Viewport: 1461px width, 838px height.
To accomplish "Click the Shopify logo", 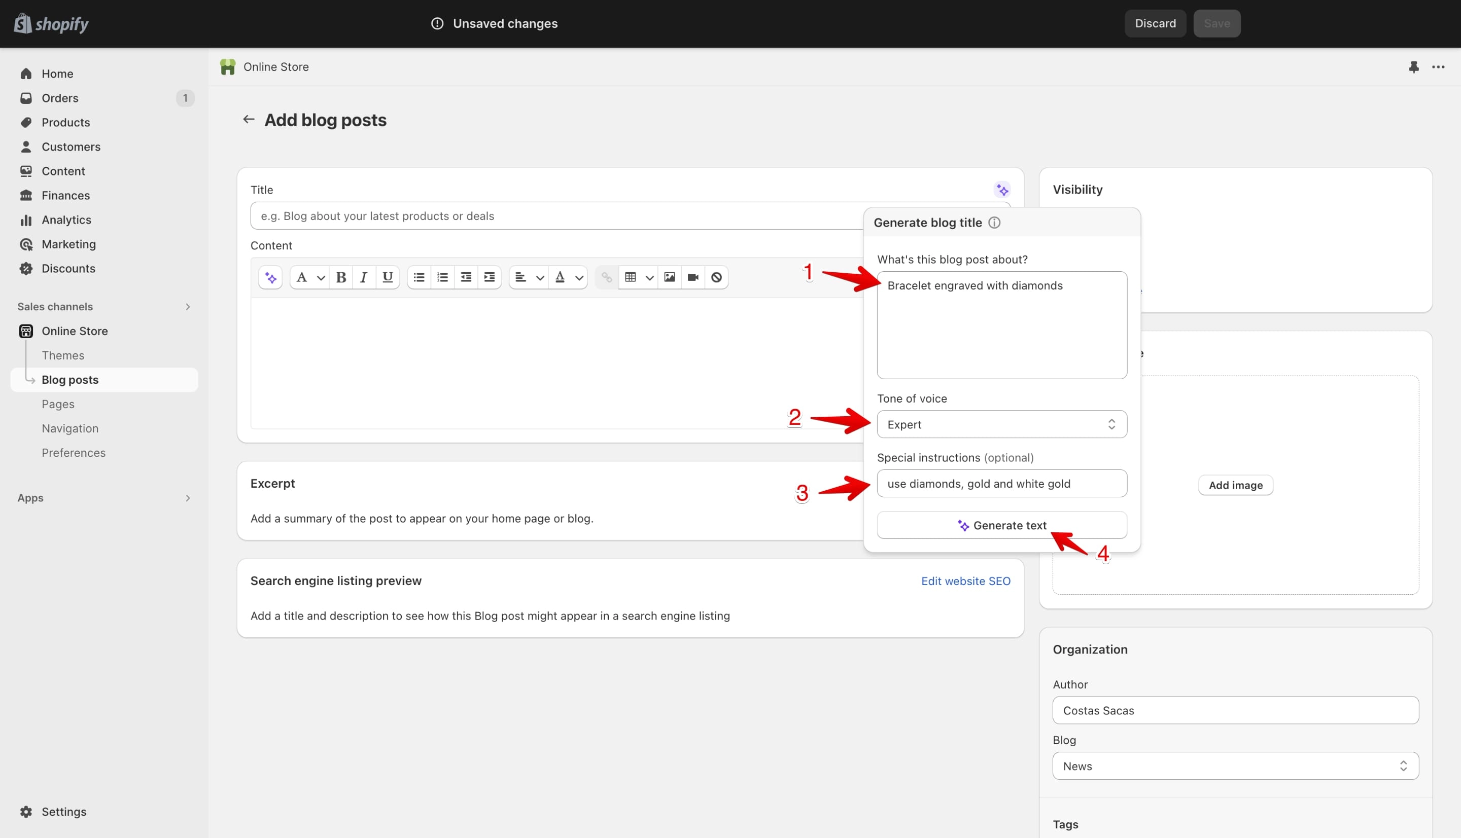I will [x=51, y=24].
